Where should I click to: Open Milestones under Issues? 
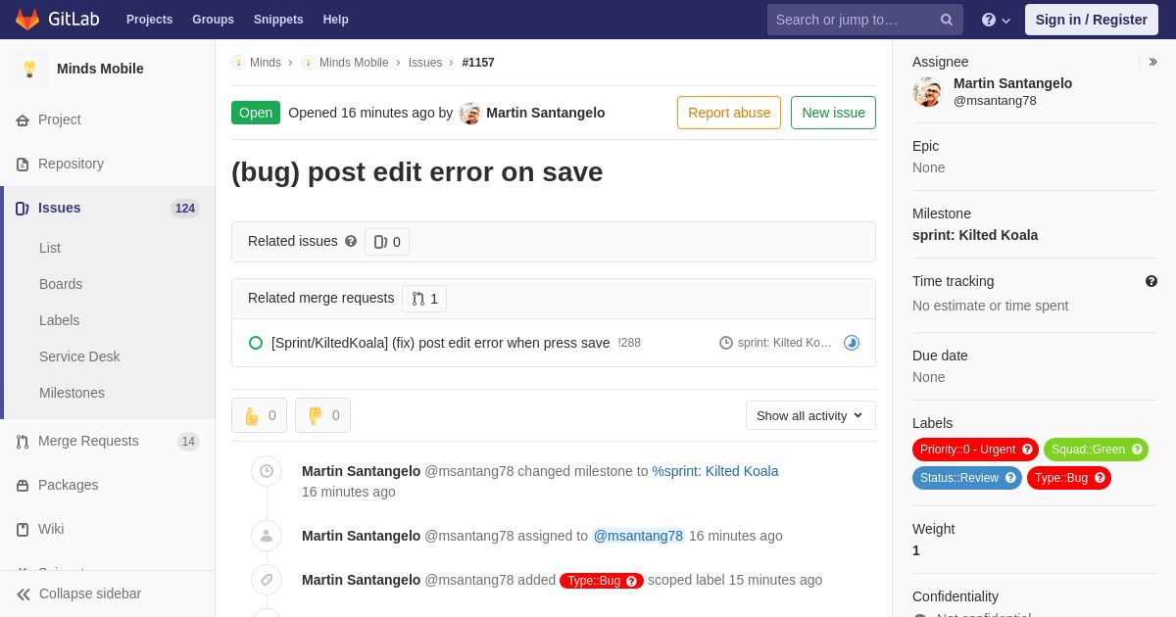coord(72,393)
